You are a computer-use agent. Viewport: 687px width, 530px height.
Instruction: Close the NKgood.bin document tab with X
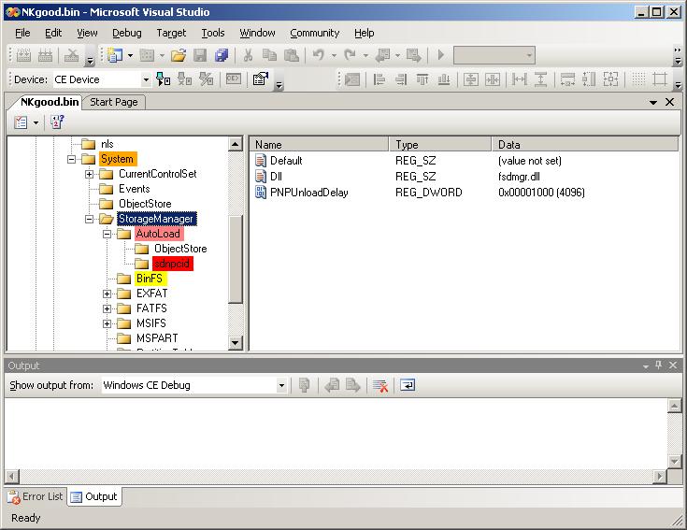pos(669,102)
